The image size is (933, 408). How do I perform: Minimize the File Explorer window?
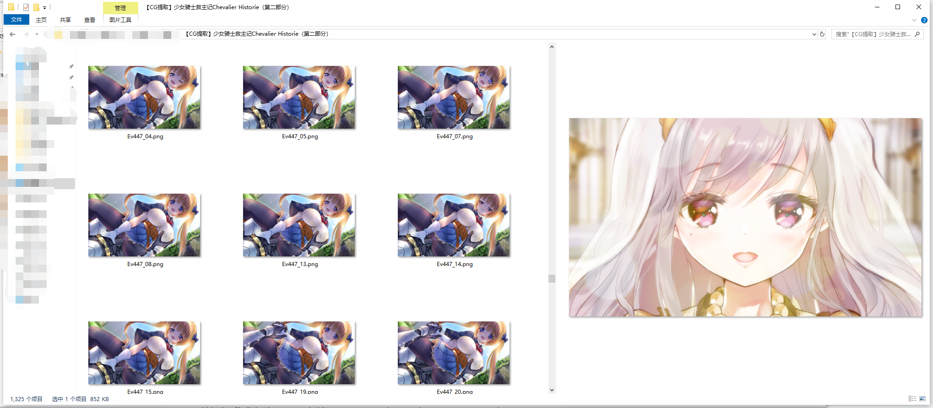coord(877,7)
